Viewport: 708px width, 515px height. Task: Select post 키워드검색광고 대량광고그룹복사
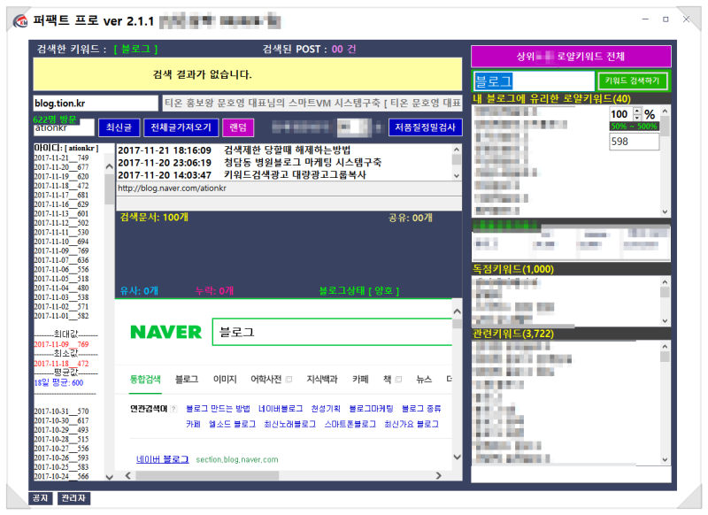(x=295, y=174)
